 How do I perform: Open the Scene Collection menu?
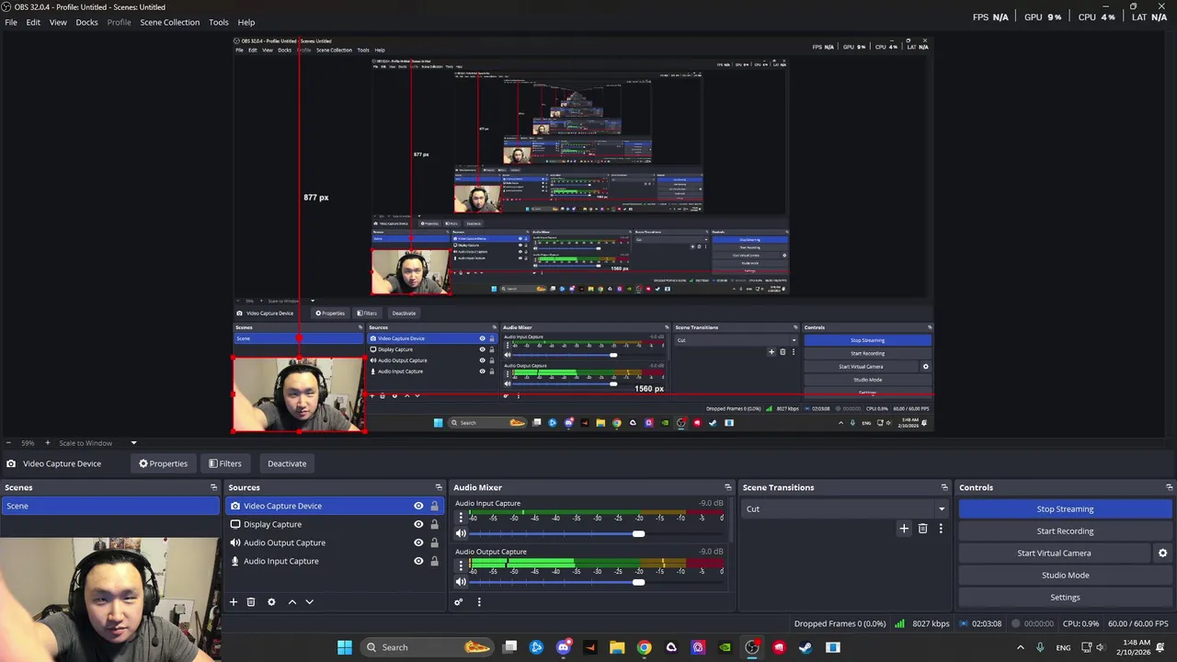tap(169, 22)
